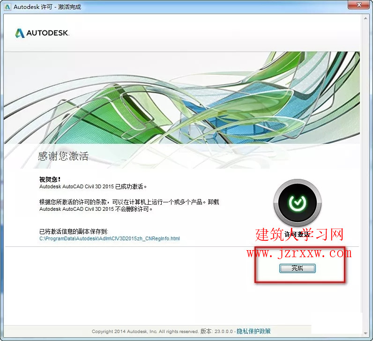Click the 'Civil 3D 2015 已成功激活' line

click(x=93, y=186)
